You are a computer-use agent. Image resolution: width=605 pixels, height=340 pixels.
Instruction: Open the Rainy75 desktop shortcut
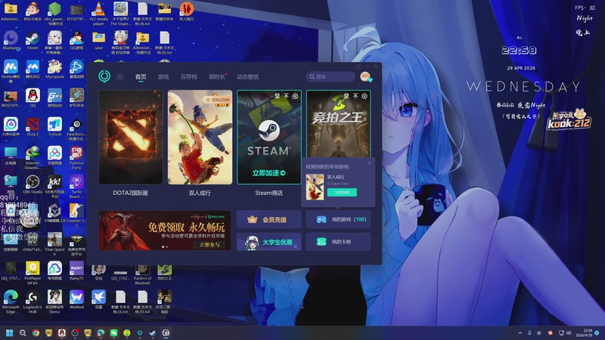(x=76, y=270)
